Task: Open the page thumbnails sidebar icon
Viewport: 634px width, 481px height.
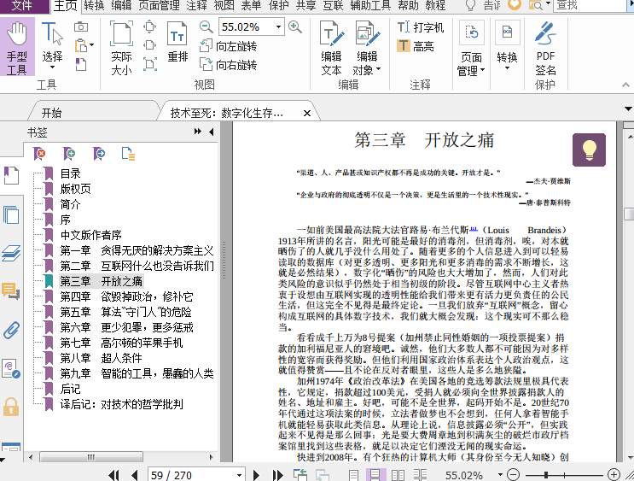Action: (x=11, y=214)
